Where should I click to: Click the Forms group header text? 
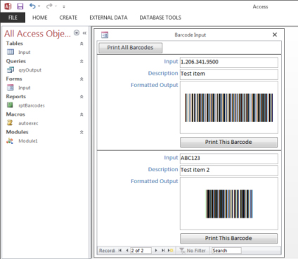[x=14, y=79]
